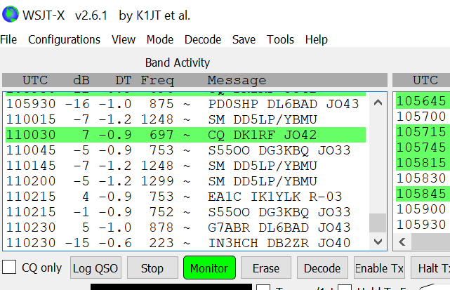Open the View menu
Image resolution: width=450 pixels, height=290 pixels.
click(x=124, y=39)
